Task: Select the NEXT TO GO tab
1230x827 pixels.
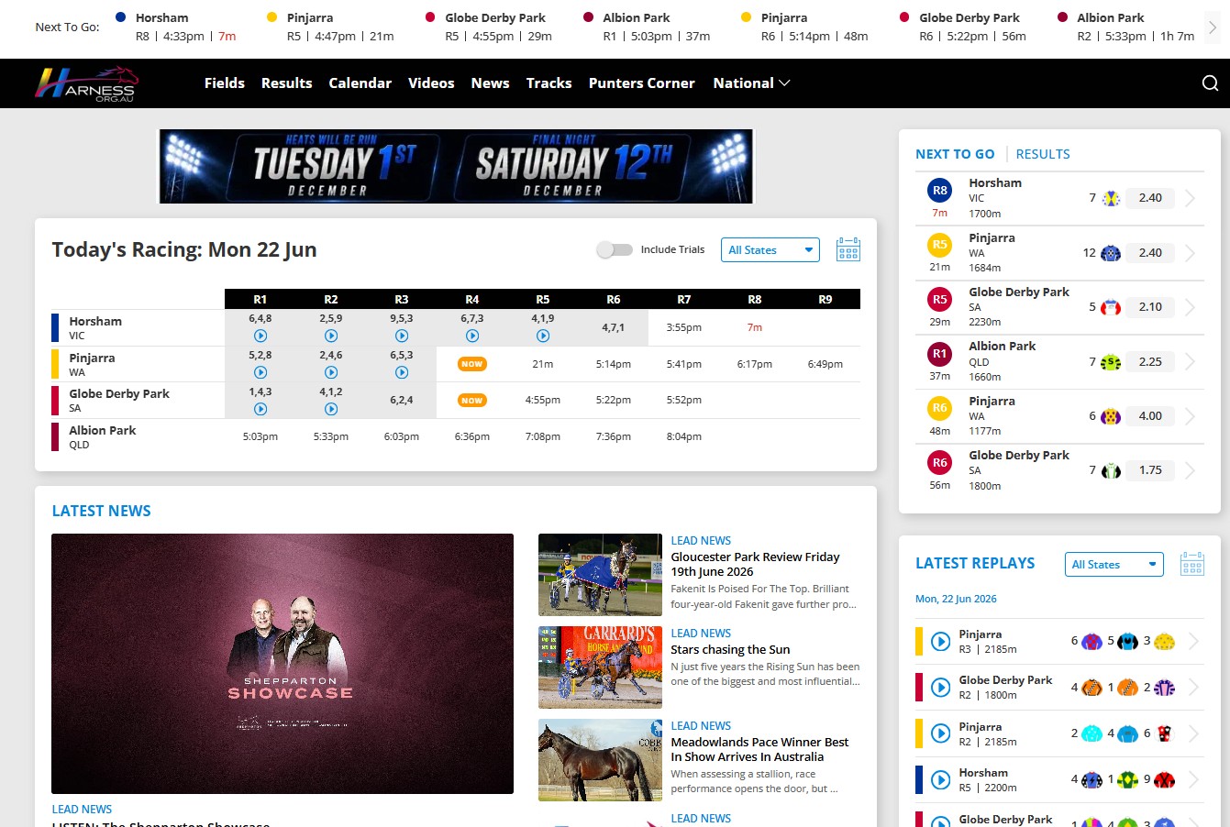Action: click(955, 154)
